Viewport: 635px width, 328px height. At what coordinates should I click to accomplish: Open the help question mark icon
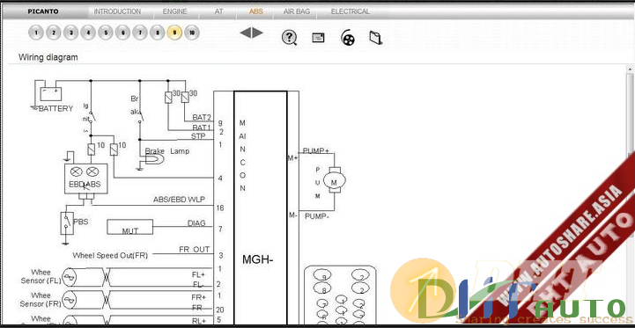(289, 38)
